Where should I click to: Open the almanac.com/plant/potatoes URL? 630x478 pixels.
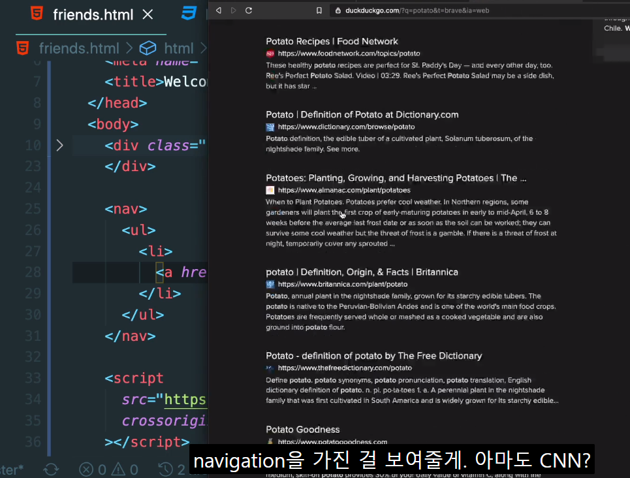[x=344, y=190]
